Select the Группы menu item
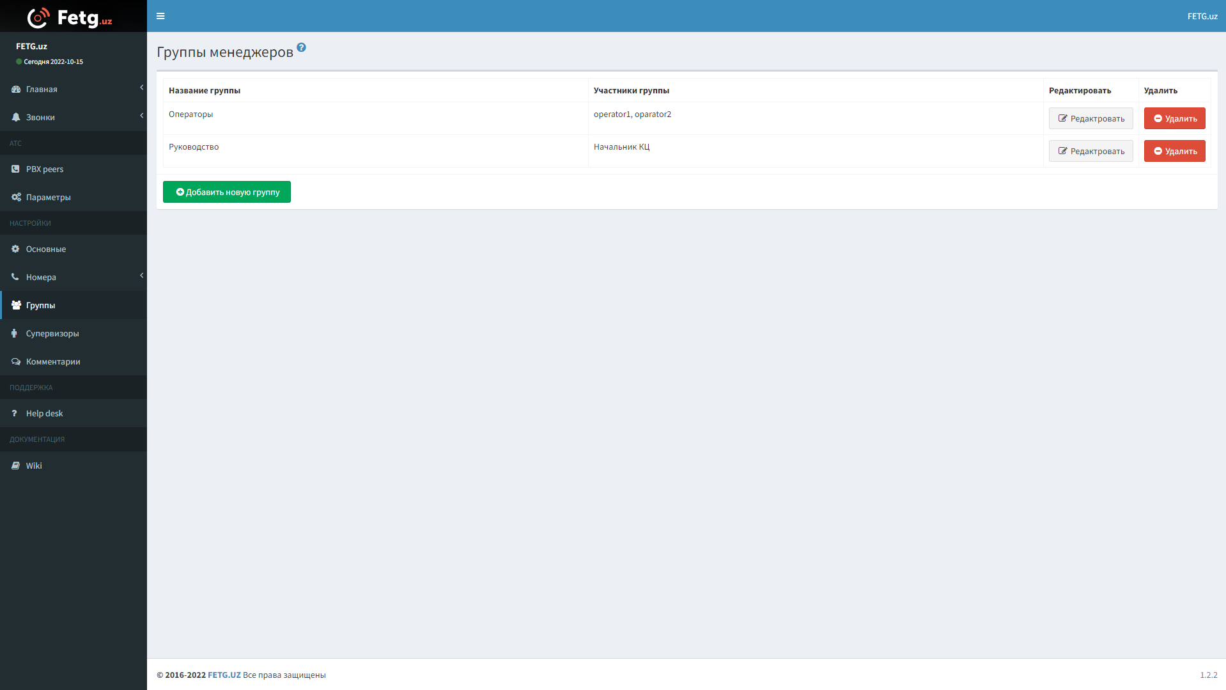 40,305
